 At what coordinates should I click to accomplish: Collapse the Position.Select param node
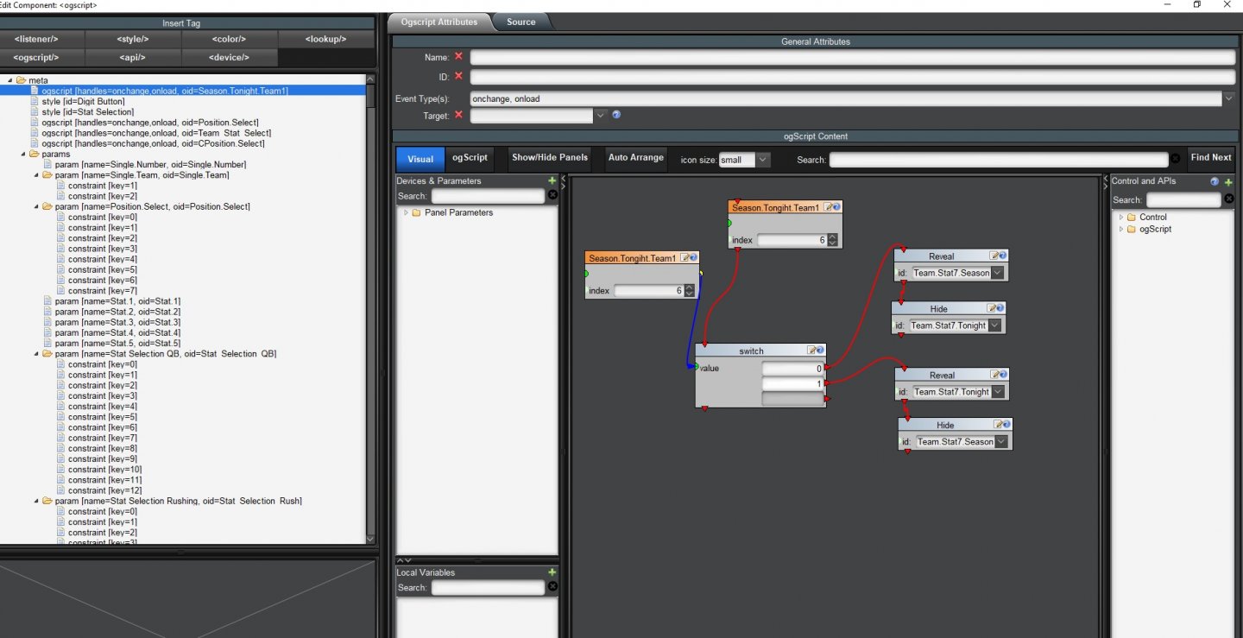click(37, 207)
